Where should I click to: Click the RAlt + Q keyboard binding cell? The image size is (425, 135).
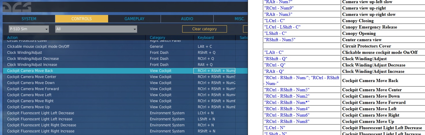(x=215, y=64)
